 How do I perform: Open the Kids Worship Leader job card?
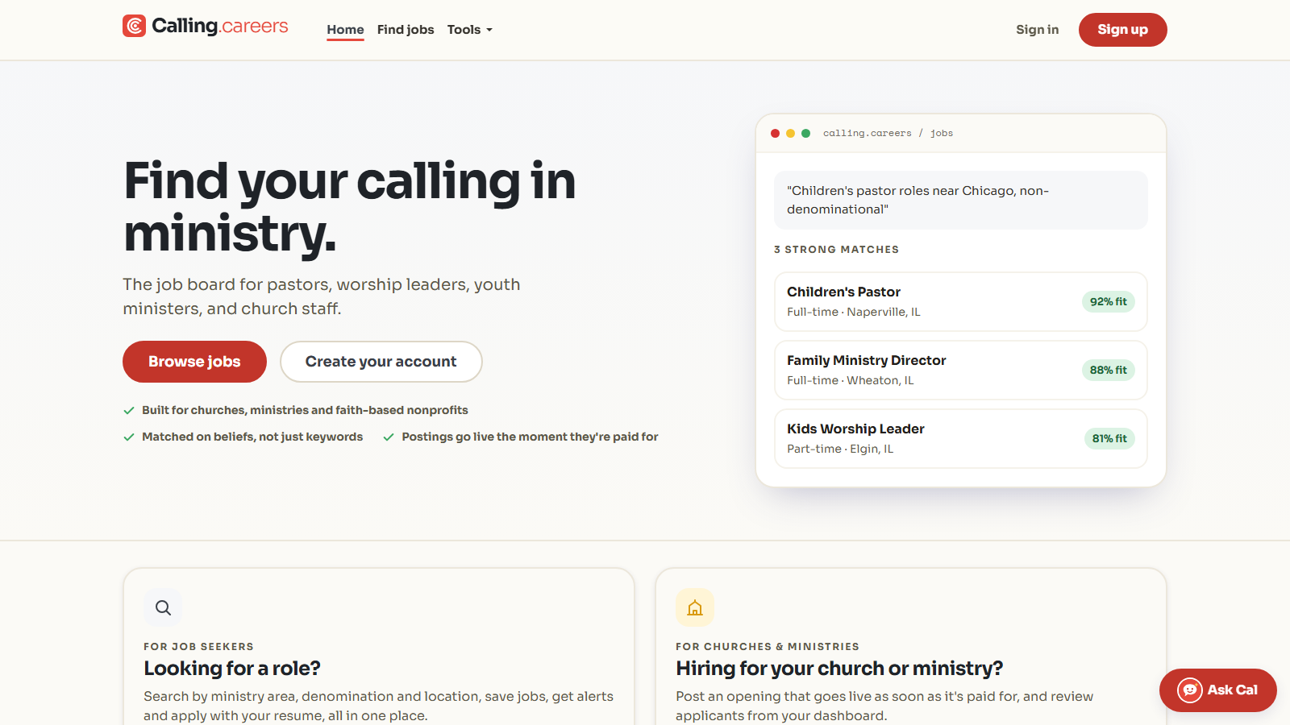(960, 438)
